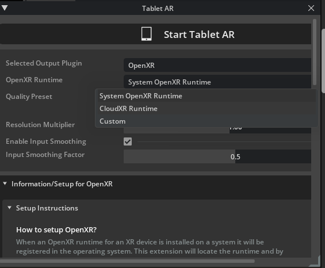
Task: Click the How to setup OpenXR? heading
Action: (56, 229)
